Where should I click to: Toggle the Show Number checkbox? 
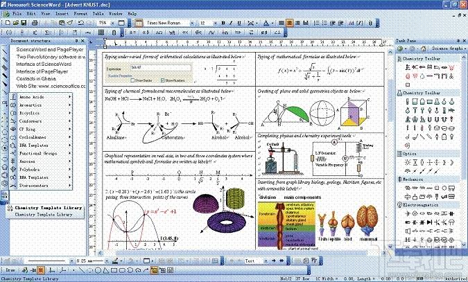click(x=163, y=80)
